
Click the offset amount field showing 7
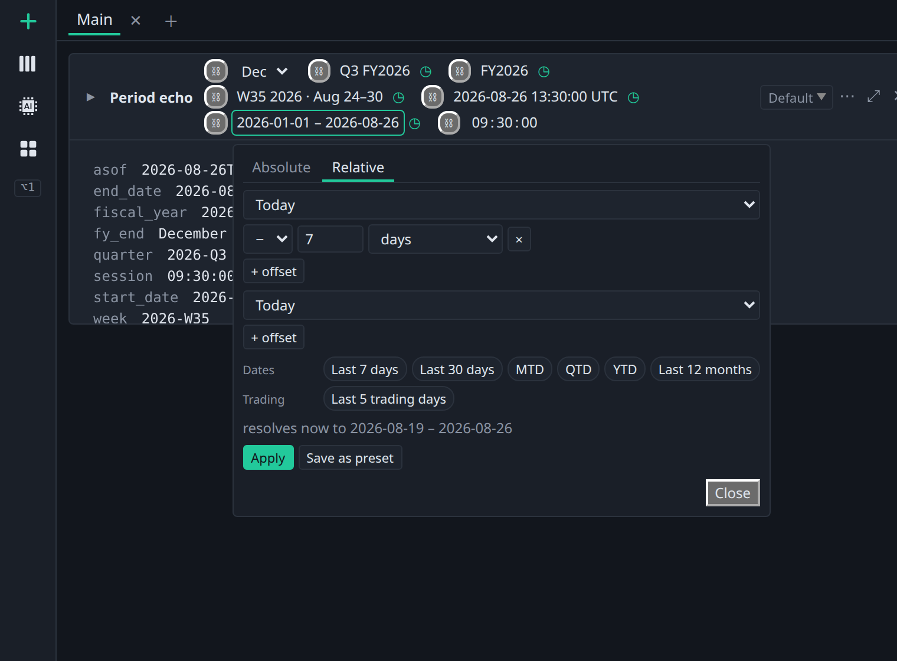(330, 239)
